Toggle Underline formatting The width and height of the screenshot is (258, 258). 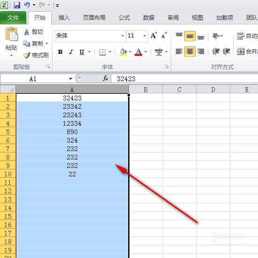82,52
